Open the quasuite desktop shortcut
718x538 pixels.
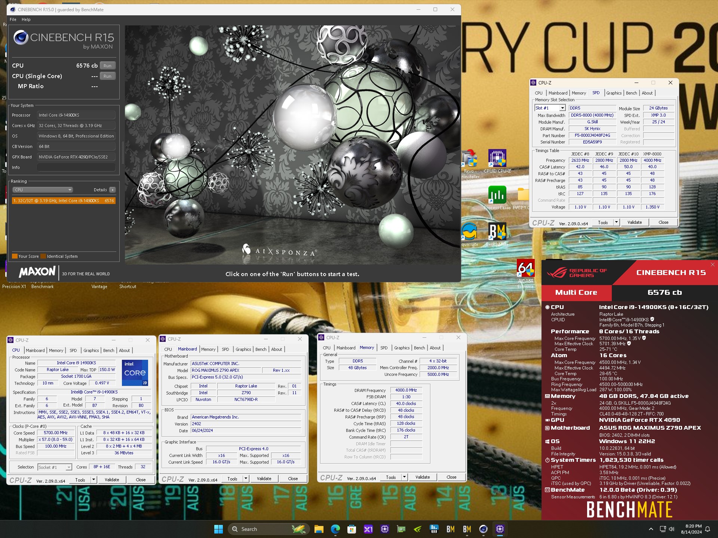[x=469, y=235]
